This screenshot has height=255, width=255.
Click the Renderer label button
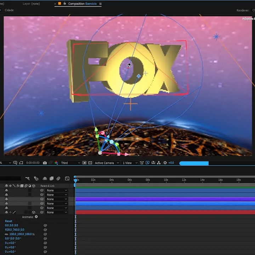tap(243, 10)
